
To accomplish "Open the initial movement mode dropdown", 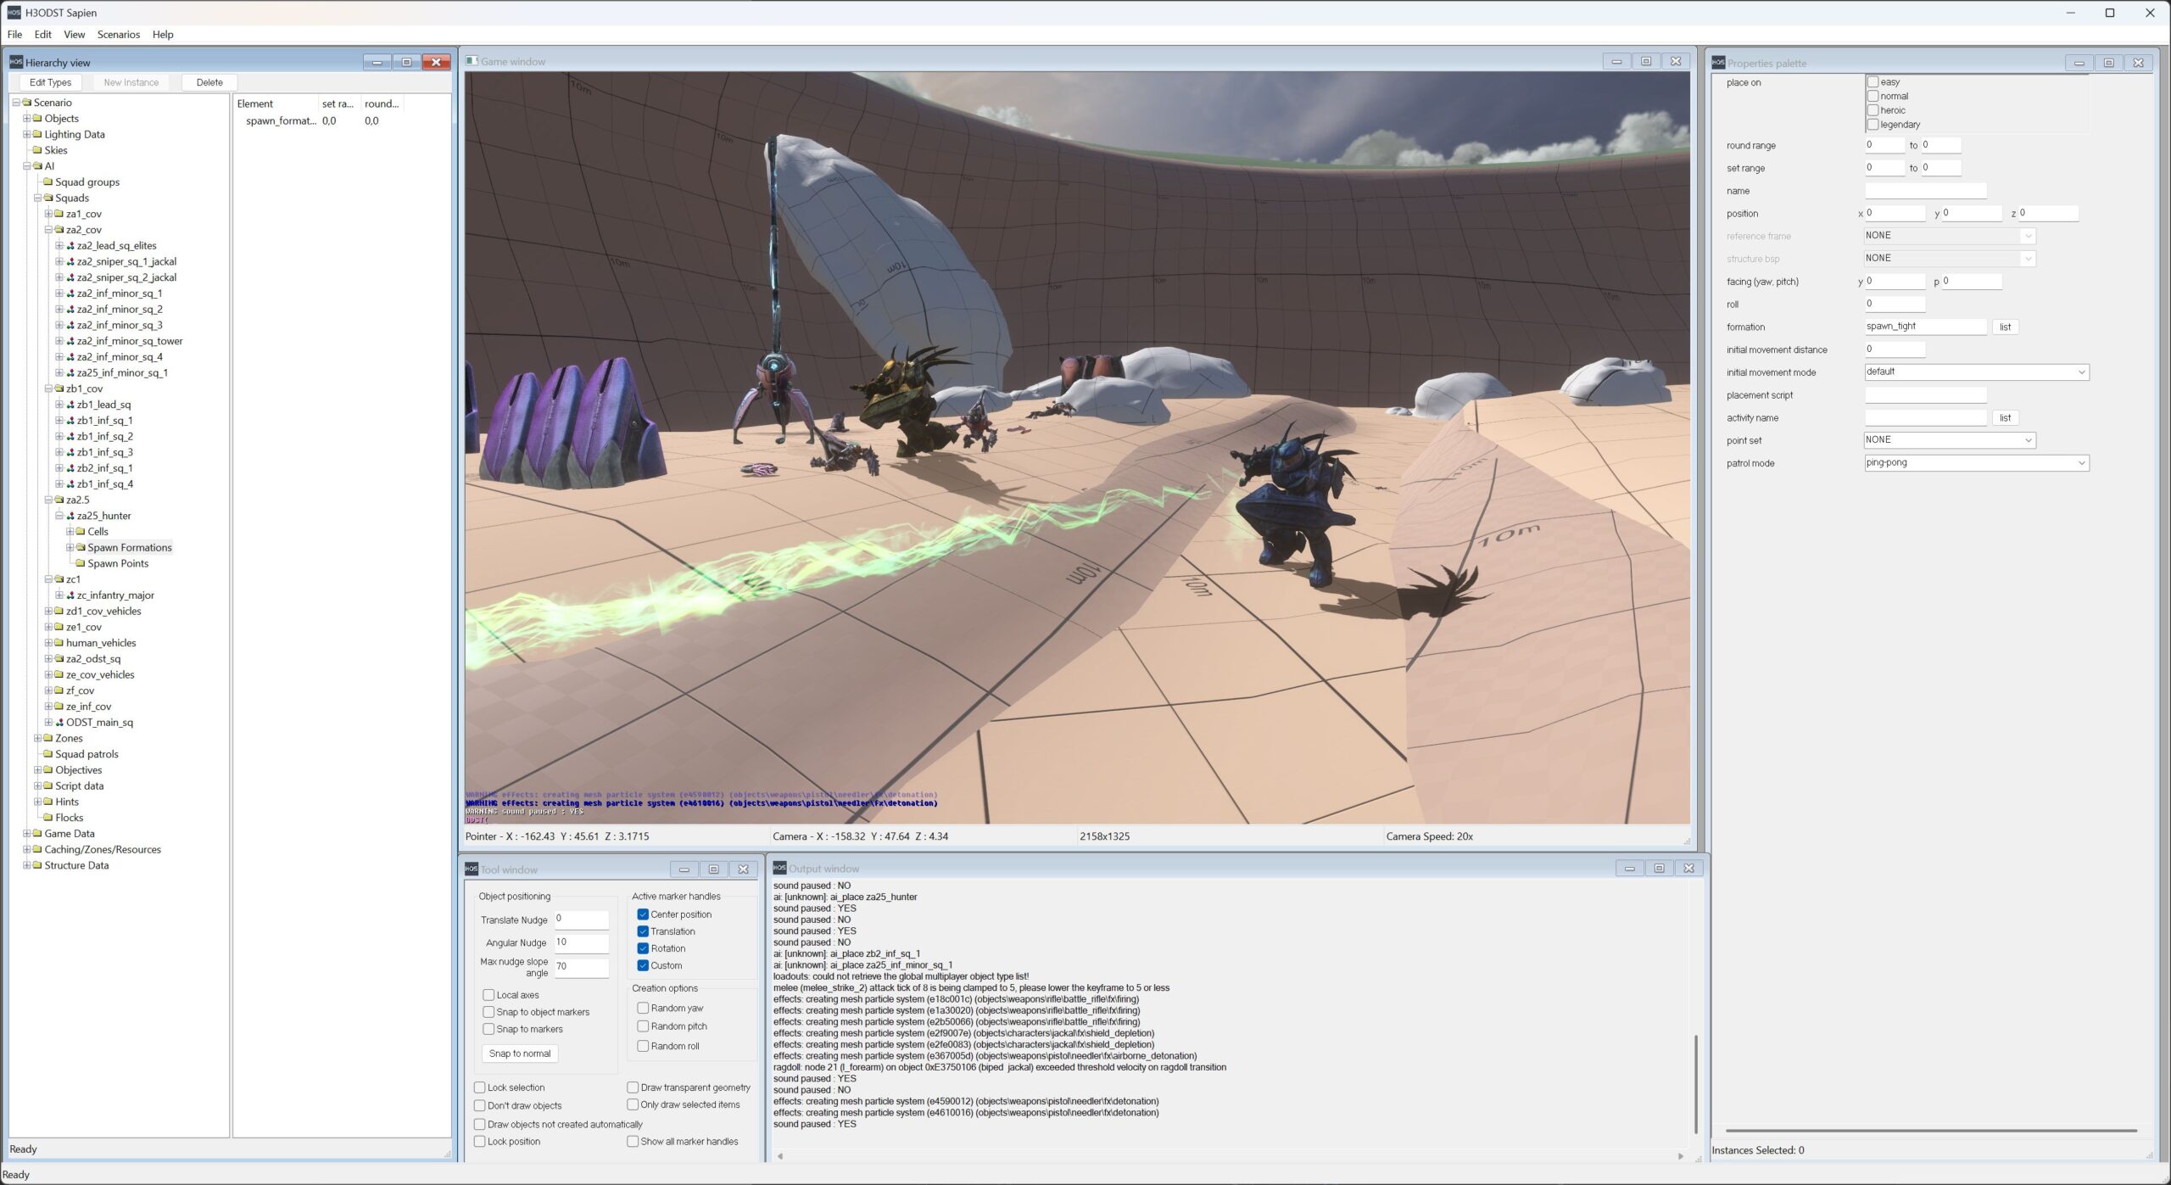I will pyautogui.click(x=2080, y=372).
